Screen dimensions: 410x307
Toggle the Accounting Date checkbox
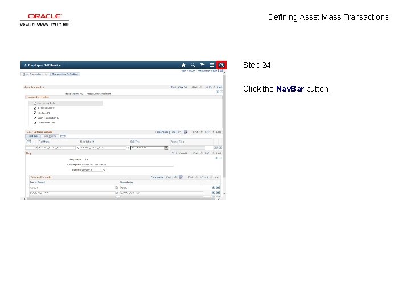[x=35, y=103]
